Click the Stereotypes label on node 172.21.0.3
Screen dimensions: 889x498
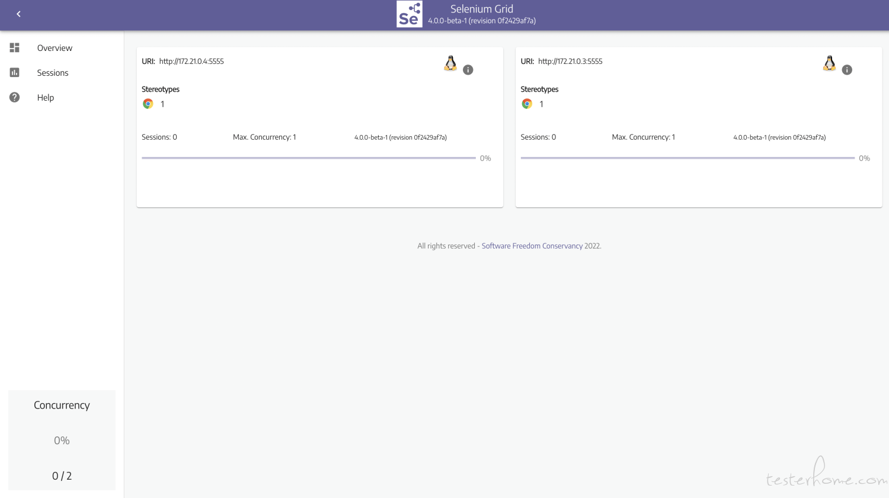click(539, 89)
